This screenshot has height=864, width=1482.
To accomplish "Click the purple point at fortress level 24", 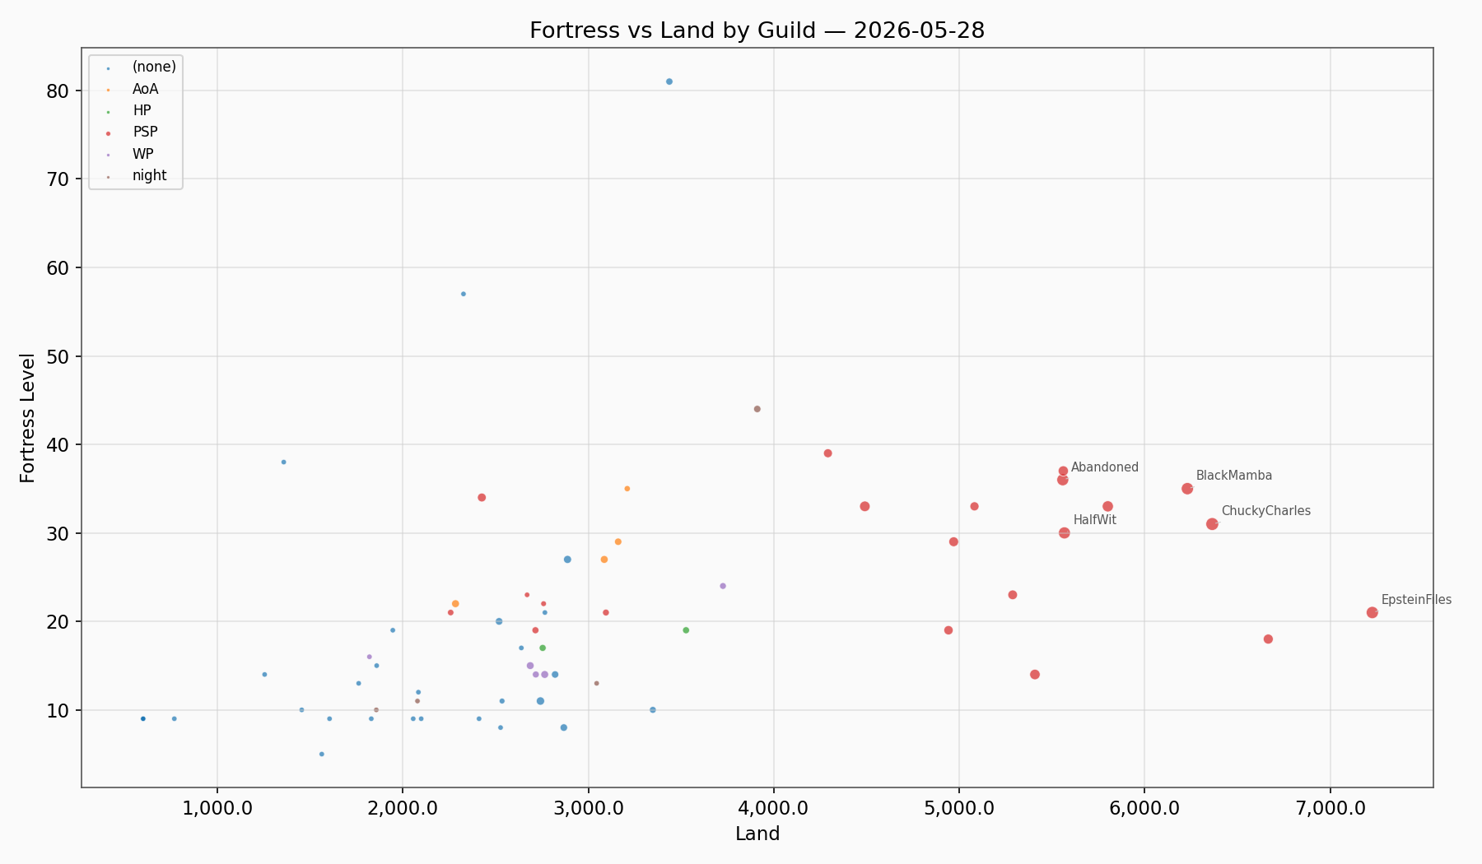I will coord(723,586).
